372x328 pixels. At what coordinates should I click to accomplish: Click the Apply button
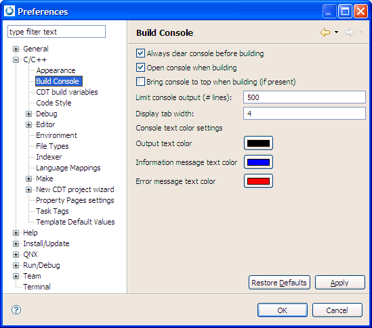pos(339,283)
